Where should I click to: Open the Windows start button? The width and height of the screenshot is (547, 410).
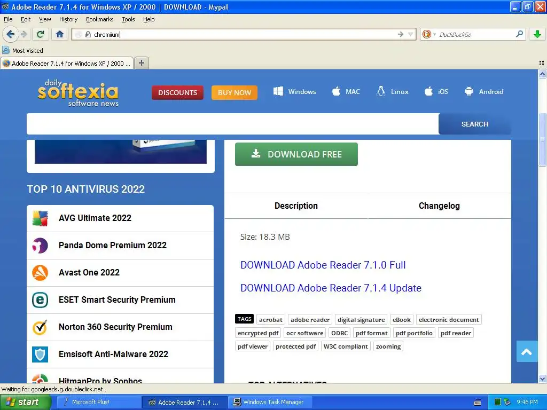[x=26, y=402]
